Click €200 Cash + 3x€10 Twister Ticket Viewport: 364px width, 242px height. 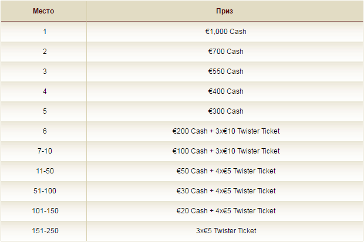(226, 131)
